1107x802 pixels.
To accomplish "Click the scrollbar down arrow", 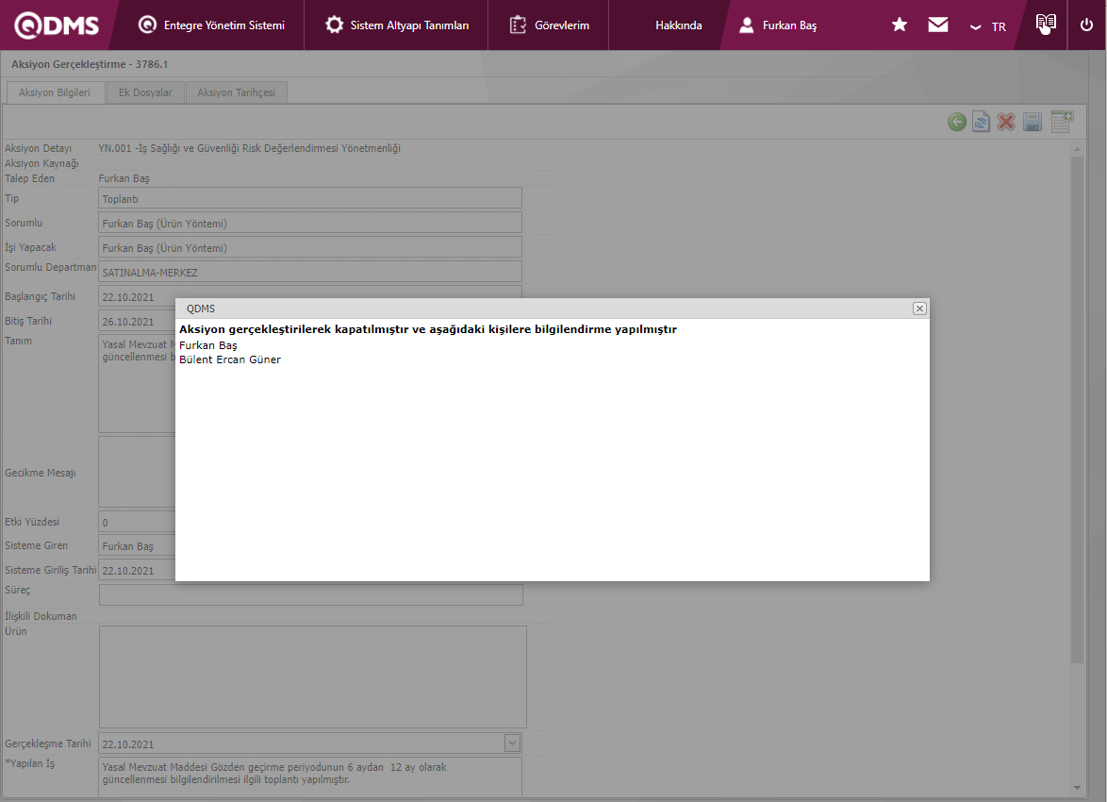I will tap(1077, 787).
